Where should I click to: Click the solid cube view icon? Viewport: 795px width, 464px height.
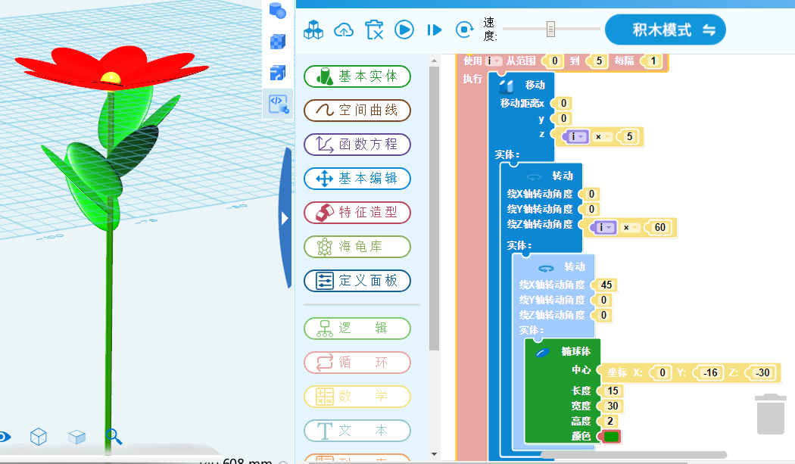76,437
